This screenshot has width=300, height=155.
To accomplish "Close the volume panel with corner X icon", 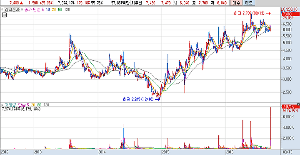I will (298, 104).
